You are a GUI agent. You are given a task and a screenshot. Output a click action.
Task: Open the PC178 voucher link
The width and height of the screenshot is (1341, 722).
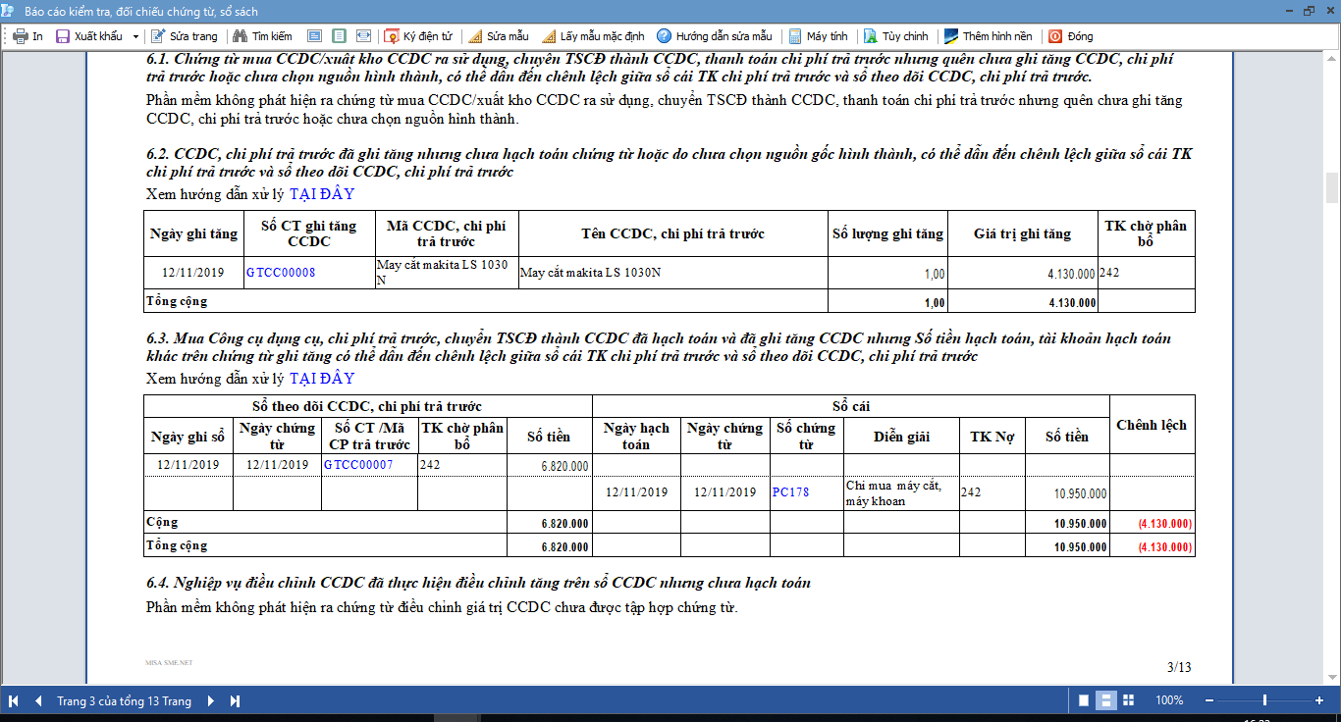click(790, 492)
